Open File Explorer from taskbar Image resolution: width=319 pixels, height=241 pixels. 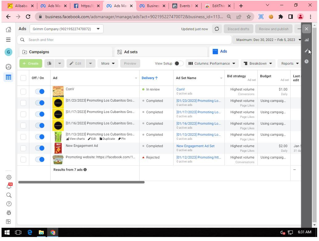click(41, 232)
